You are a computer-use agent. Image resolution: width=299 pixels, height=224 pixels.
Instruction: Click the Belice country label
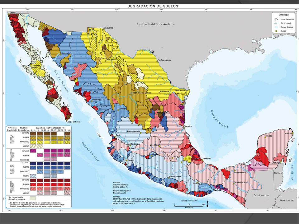coord(278,173)
